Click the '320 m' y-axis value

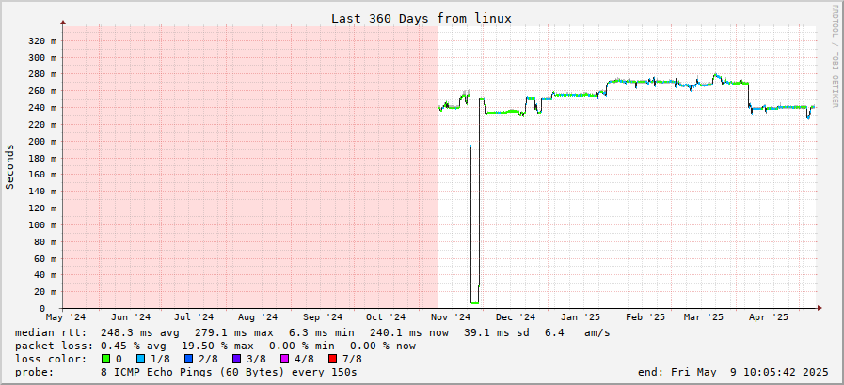pyautogui.click(x=44, y=40)
